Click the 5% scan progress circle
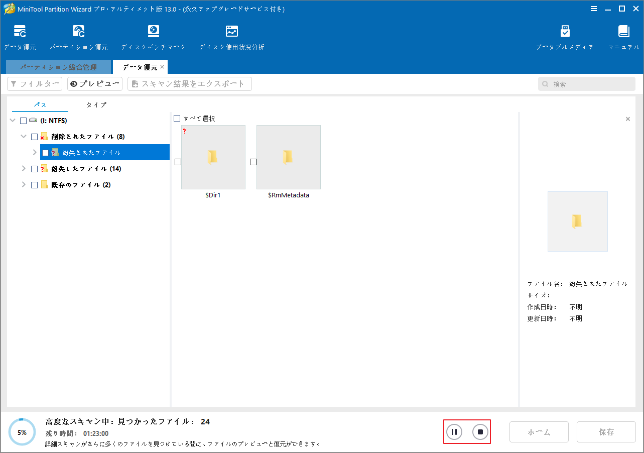The width and height of the screenshot is (644, 453). [22, 431]
